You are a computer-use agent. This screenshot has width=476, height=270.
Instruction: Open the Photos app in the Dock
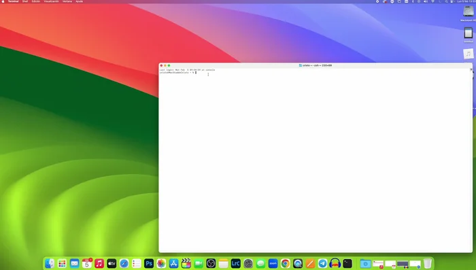point(161,263)
